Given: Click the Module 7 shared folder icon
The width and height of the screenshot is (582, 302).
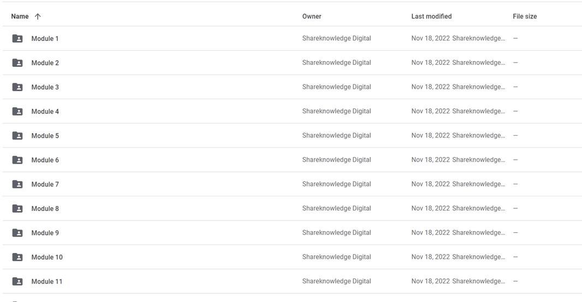Looking at the screenshot, I should pos(17,184).
